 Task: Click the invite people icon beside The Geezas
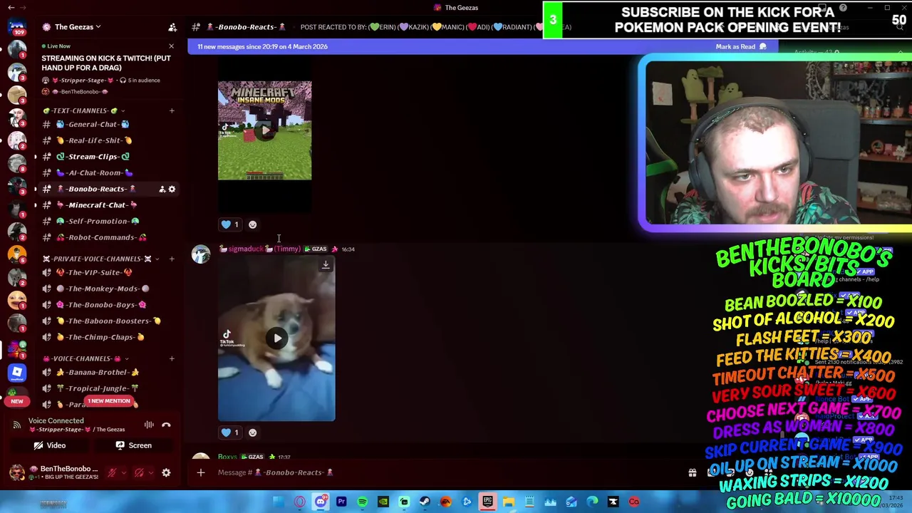(x=172, y=27)
